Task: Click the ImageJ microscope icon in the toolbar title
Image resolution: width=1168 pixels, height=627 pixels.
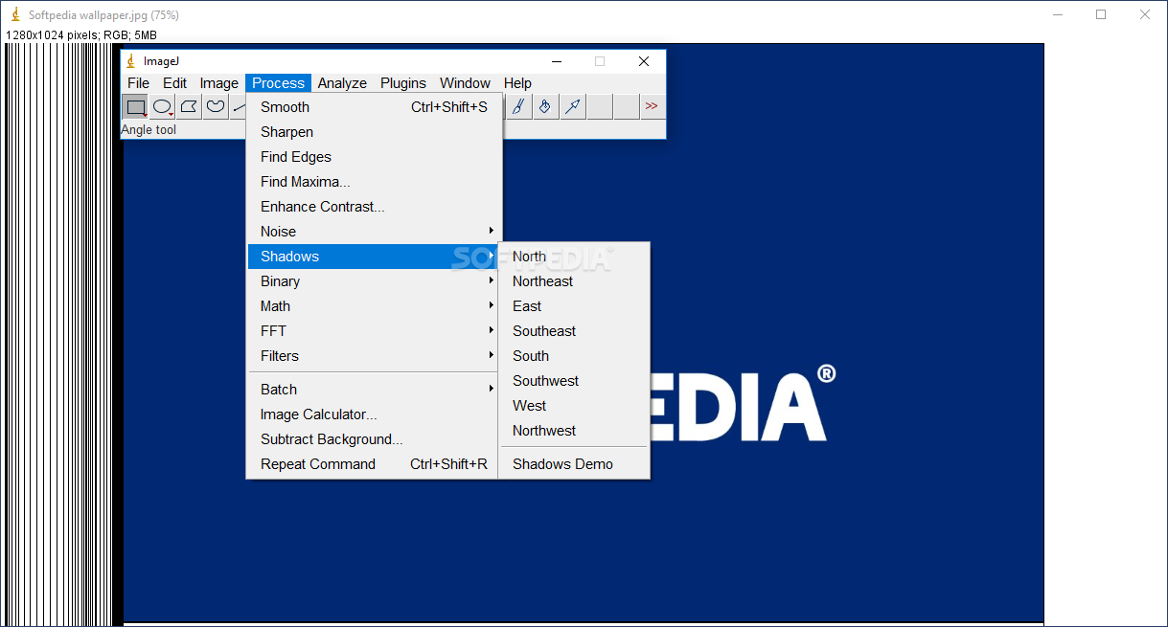Action: (x=131, y=61)
